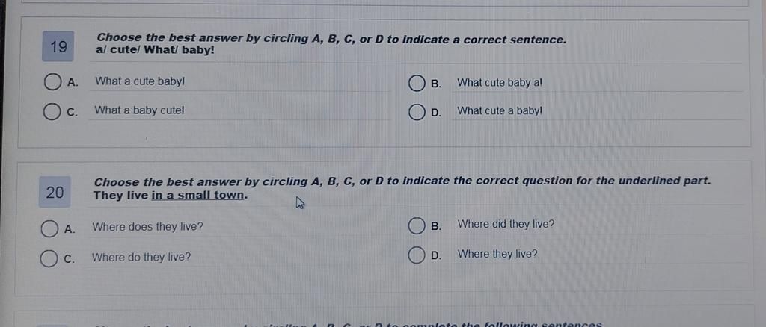Click the question number 19 badge

click(58, 46)
